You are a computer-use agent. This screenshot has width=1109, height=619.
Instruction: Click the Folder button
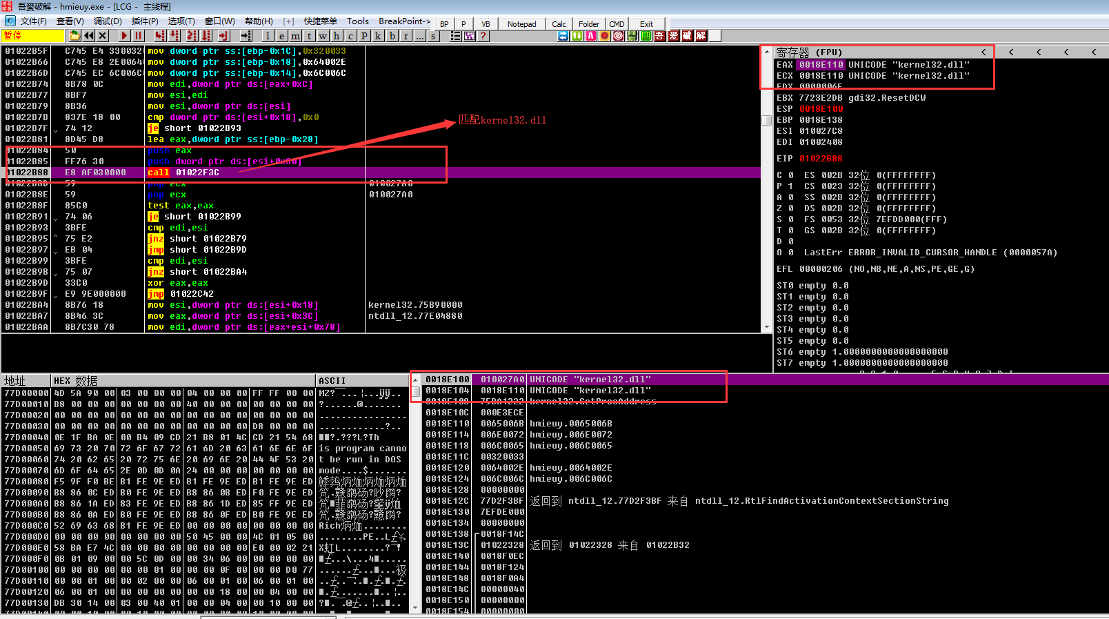pos(588,23)
